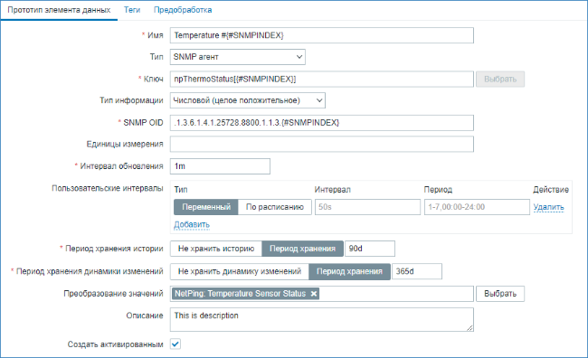
Task: Toggle the Создать активированным checkbox
Action: [175, 344]
